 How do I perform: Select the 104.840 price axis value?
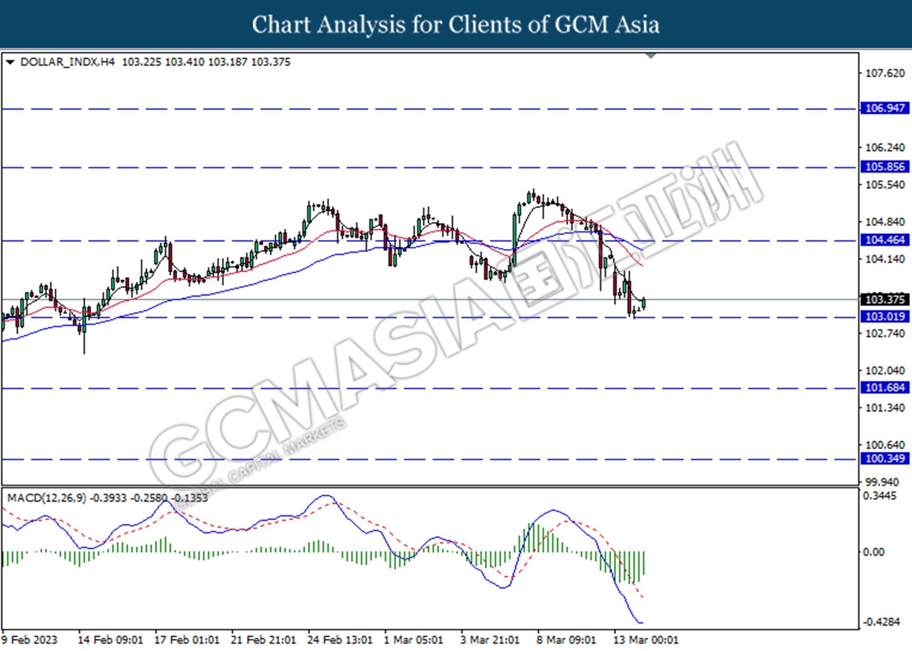click(x=885, y=222)
